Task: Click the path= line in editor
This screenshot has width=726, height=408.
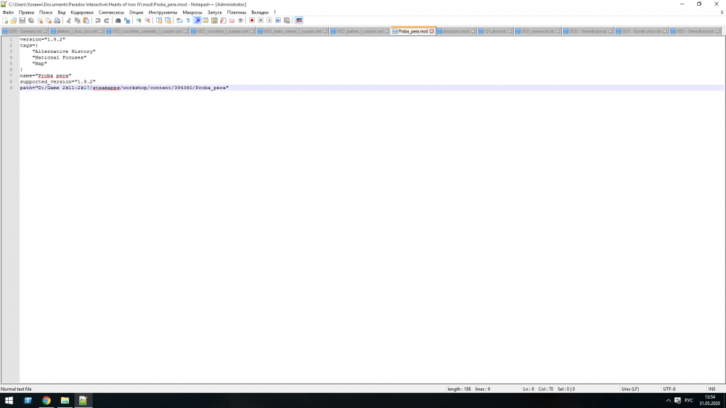Action: click(124, 88)
